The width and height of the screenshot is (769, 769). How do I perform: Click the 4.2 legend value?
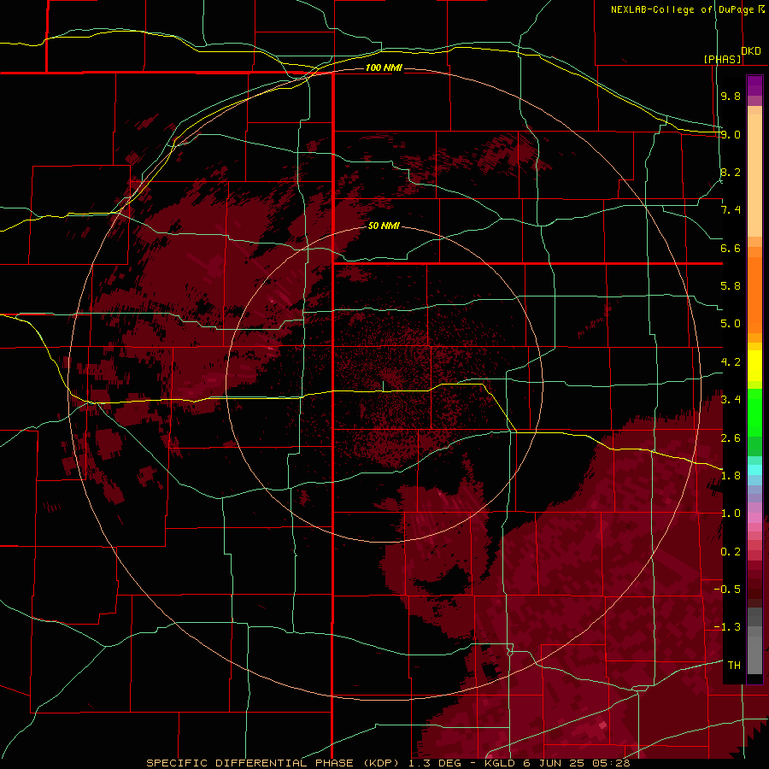click(x=731, y=362)
